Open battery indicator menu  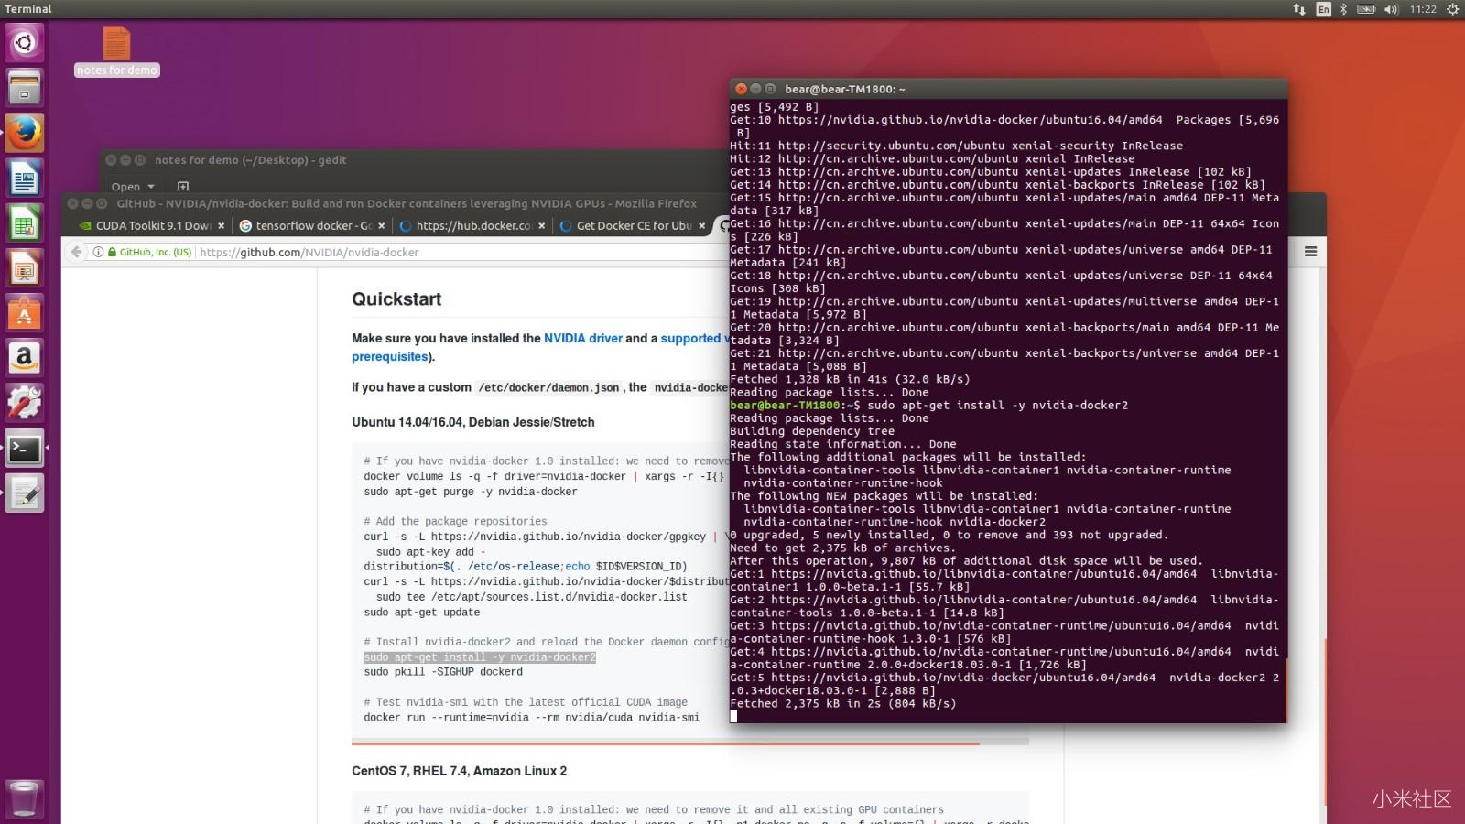(1366, 9)
